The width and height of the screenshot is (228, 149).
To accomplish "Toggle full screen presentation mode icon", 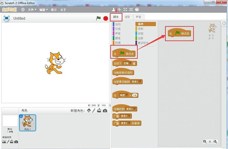I will coord(7,18).
